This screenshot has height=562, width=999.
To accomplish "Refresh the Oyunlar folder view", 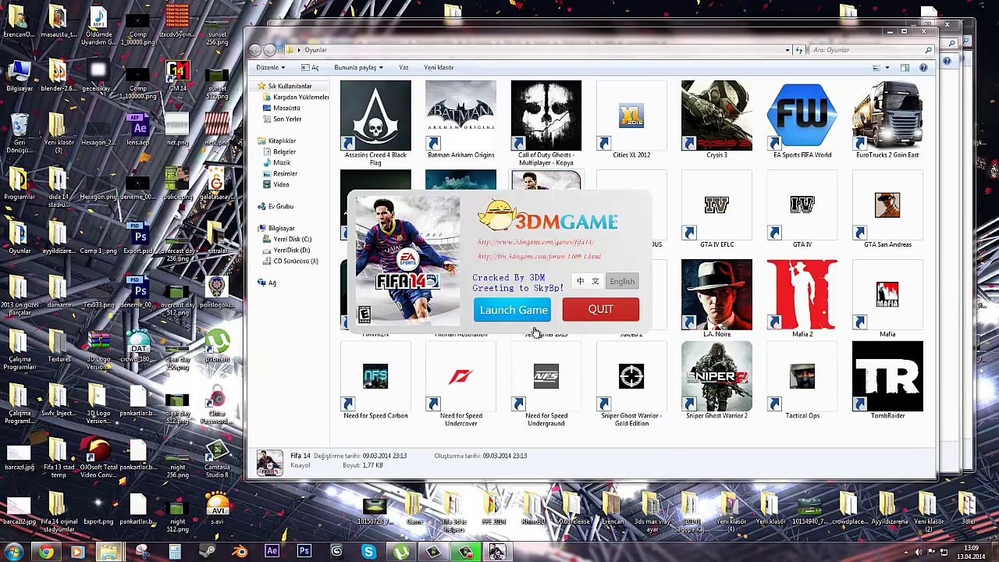I will point(798,50).
